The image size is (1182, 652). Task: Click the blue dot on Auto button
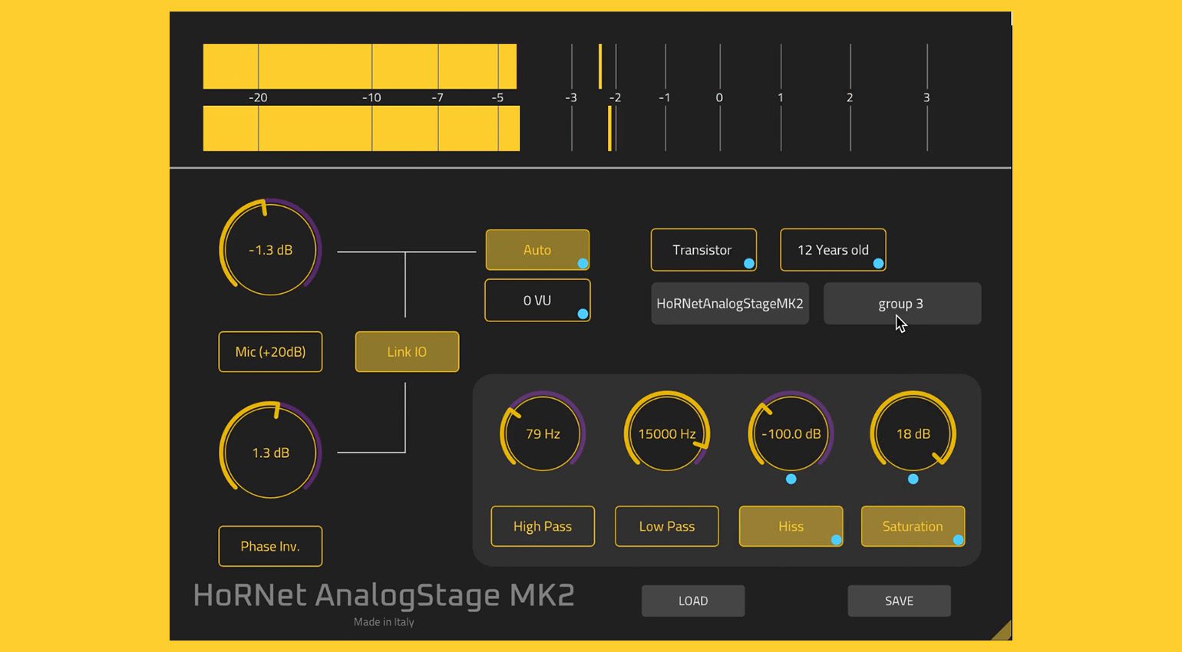coord(583,264)
